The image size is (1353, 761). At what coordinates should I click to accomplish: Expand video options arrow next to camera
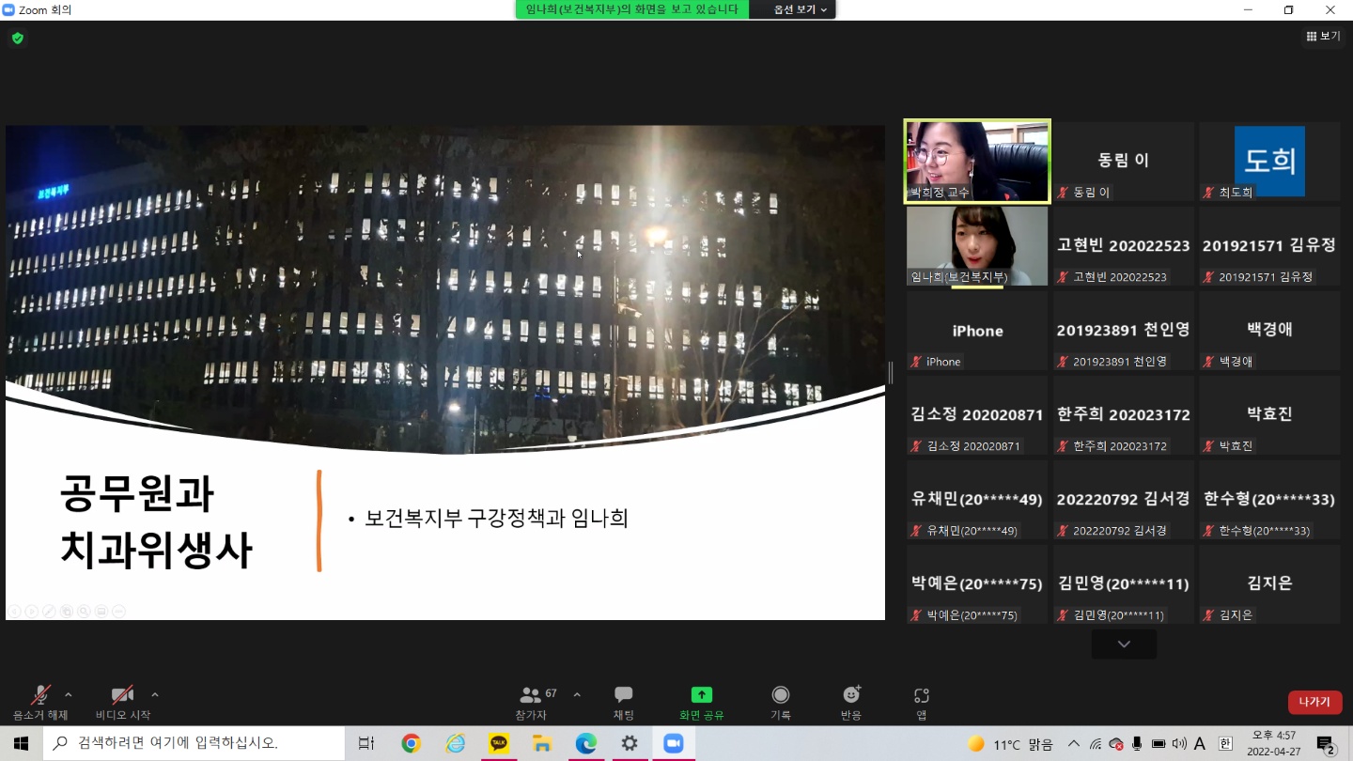pos(155,695)
